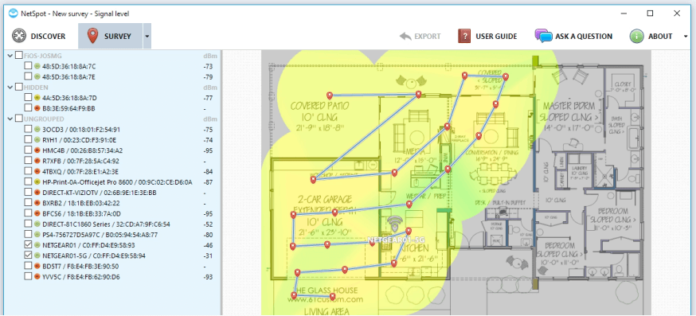Click the User Guide book icon
The image size is (696, 316).
(x=464, y=37)
